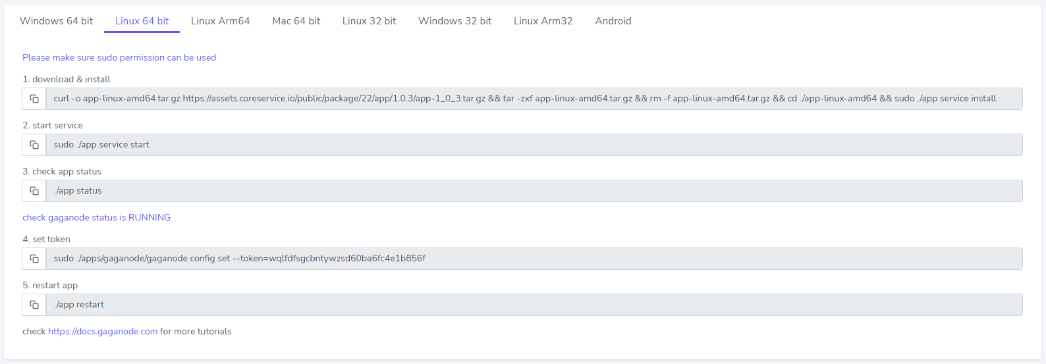Click the './app restart' command field
Viewport: 1046px width, 364px height.
coord(534,305)
